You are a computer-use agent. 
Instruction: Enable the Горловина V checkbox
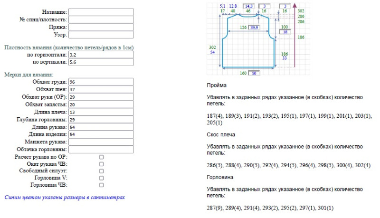click(101, 178)
